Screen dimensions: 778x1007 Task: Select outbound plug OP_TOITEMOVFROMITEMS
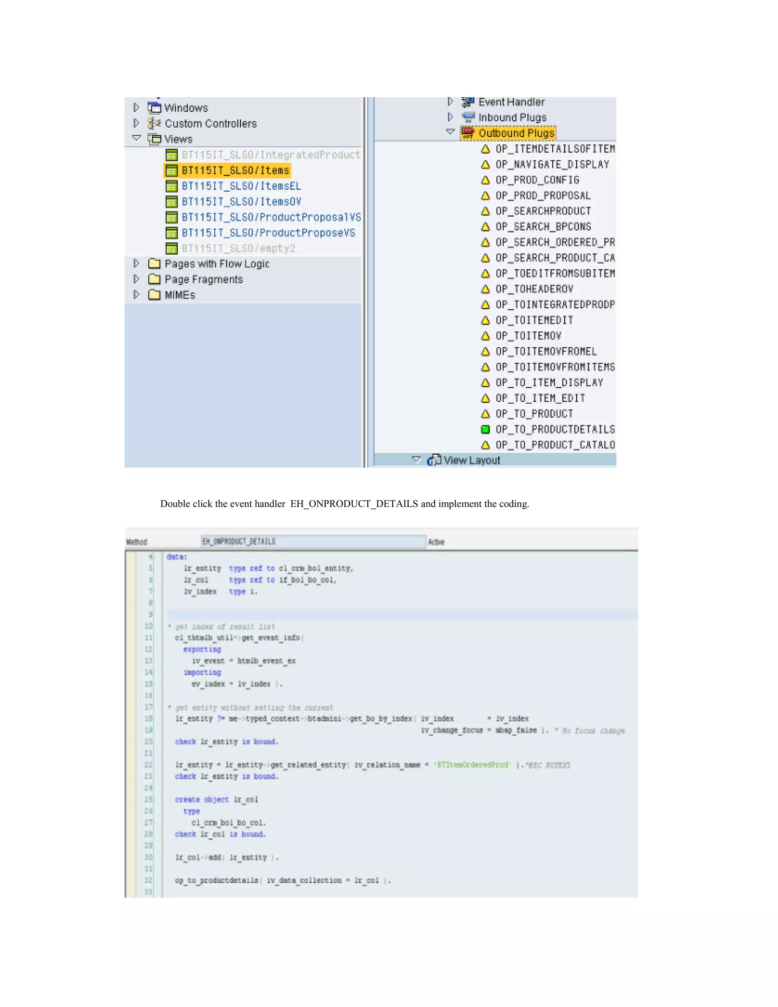click(x=555, y=367)
